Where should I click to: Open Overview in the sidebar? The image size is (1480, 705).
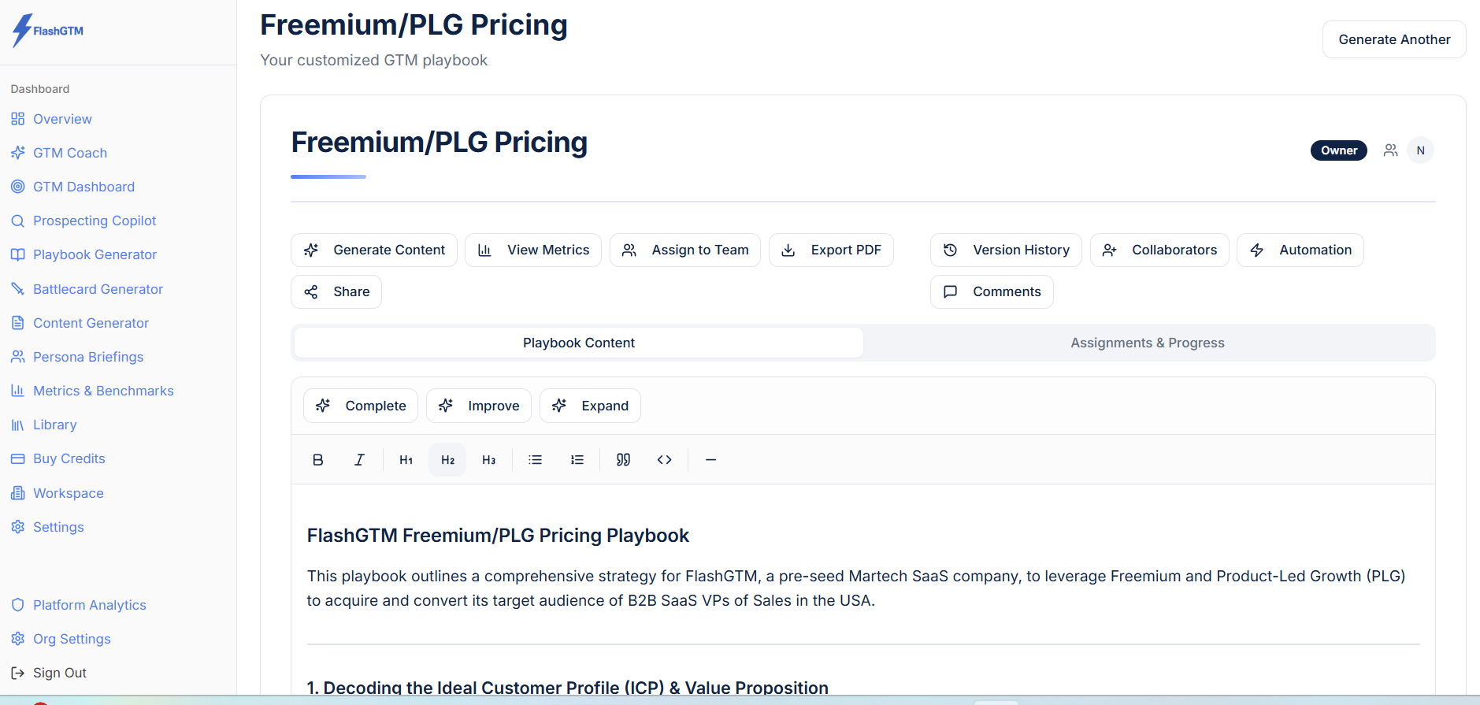coord(51,119)
